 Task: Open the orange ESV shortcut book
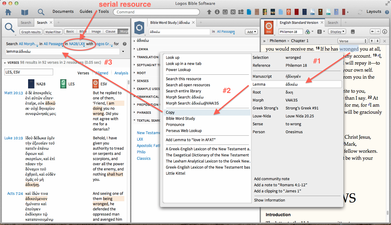pyautogui.click(x=289, y=12)
